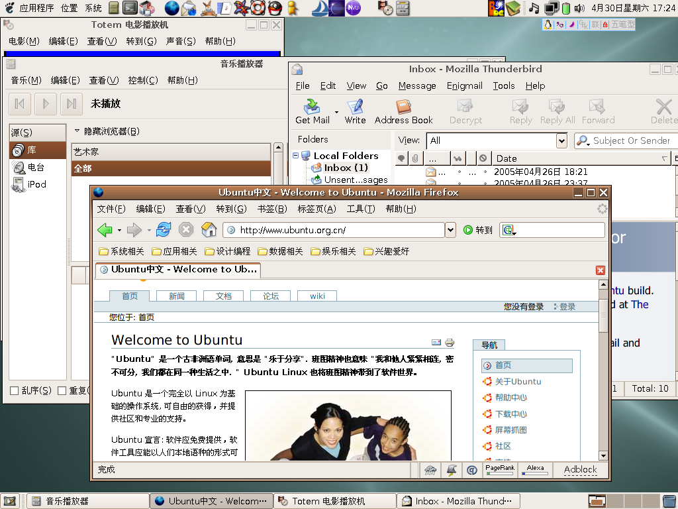
Task: Click the Reply icon in Thunderbird
Action: pos(520,111)
